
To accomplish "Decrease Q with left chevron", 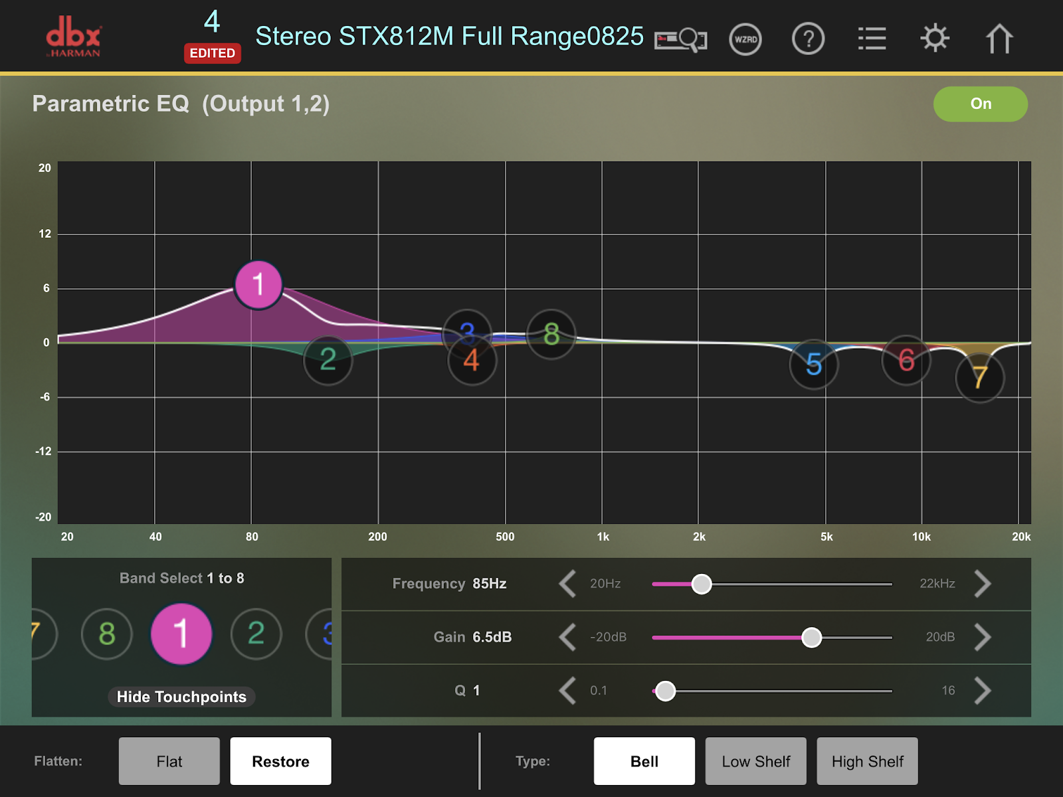I will pyautogui.click(x=567, y=691).
